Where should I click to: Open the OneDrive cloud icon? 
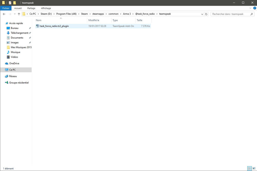7,63
